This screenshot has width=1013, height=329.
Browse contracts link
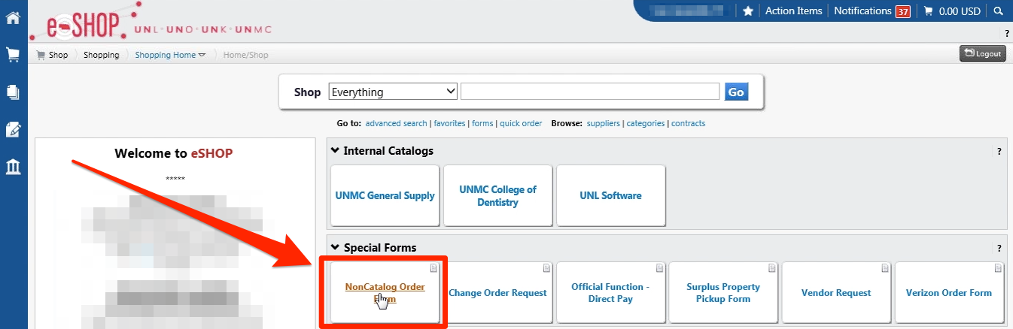(688, 123)
